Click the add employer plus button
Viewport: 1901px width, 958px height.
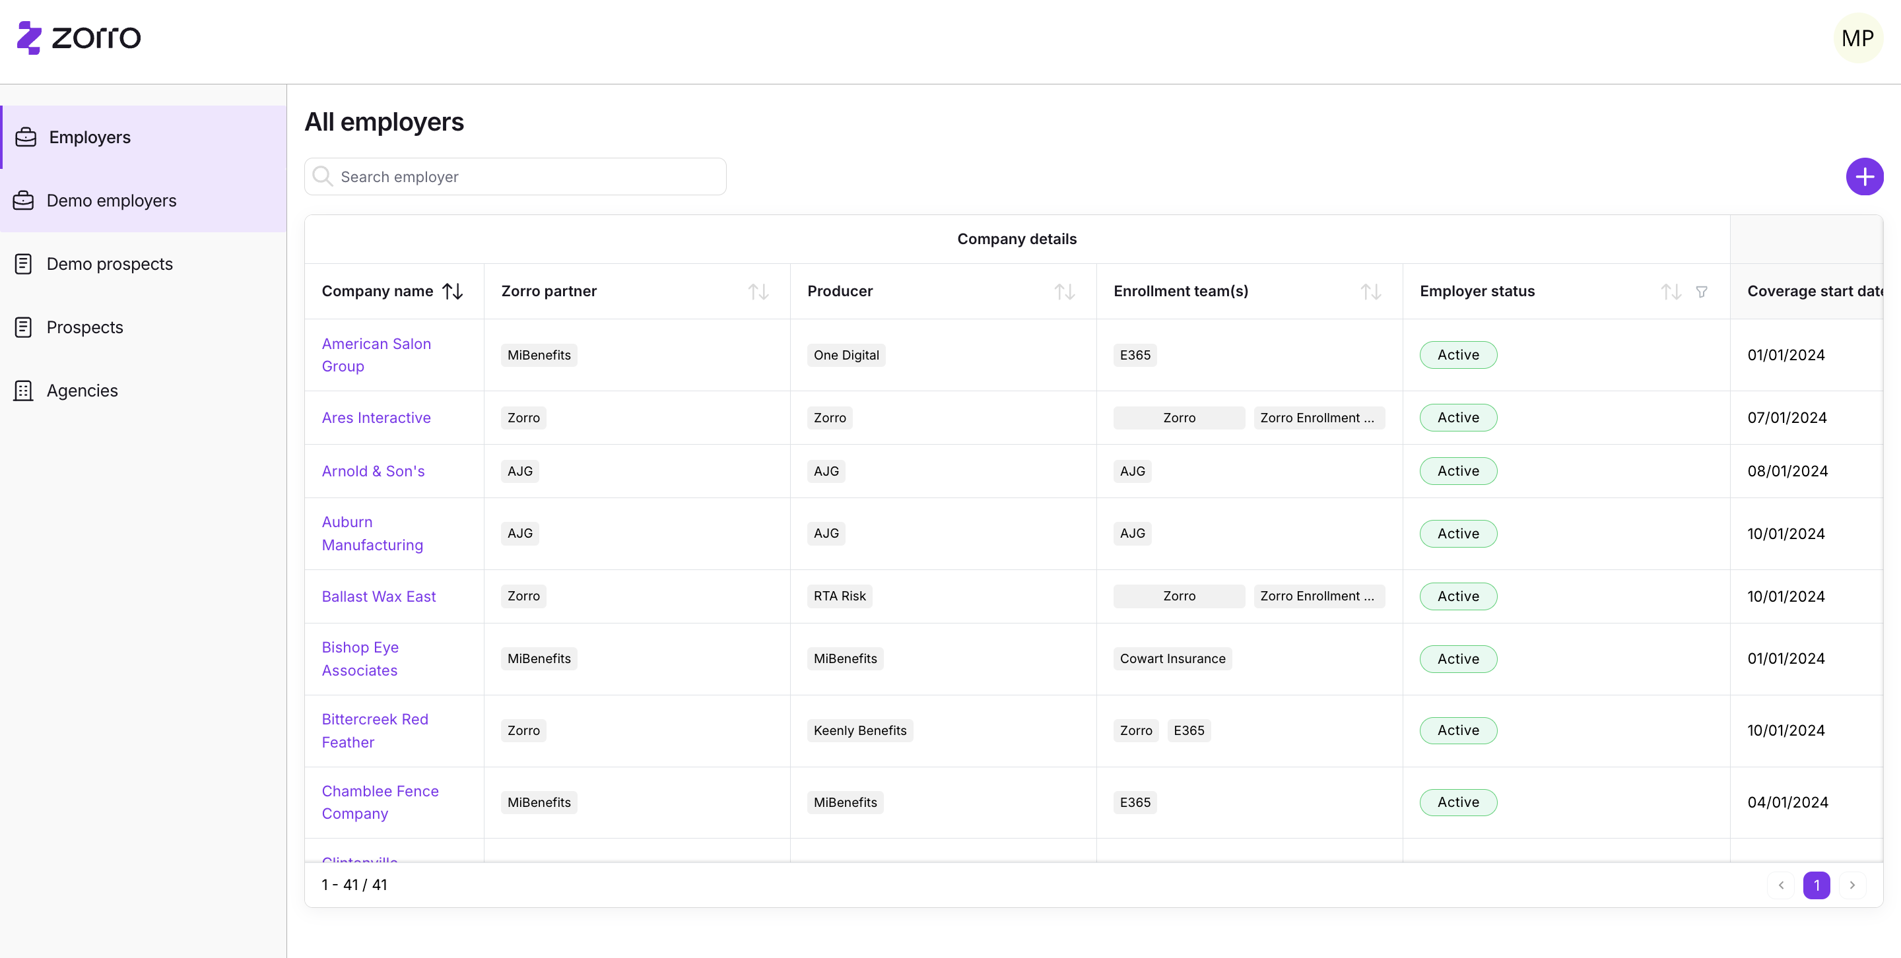[x=1864, y=177]
